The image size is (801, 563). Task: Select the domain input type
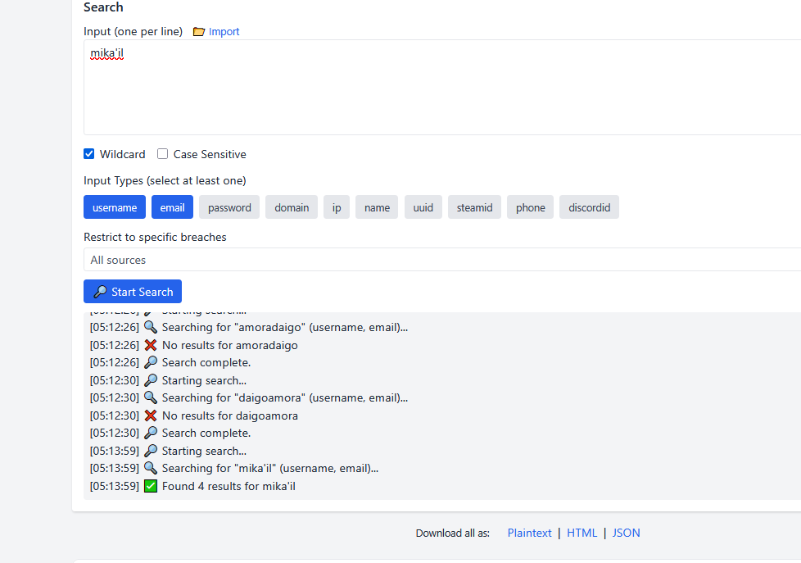tap(292, 207)
